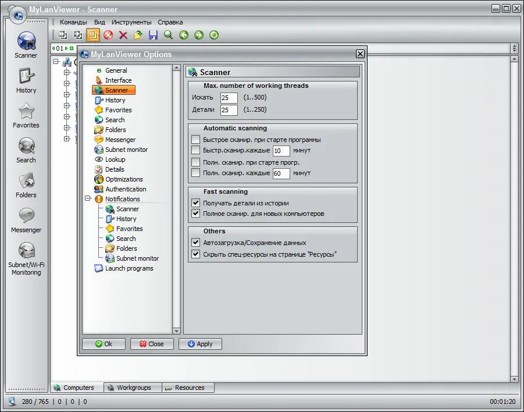Click the red circle stop toolbar icon
Viewport: 524px width, 412px height.
[x=108, y=35]
